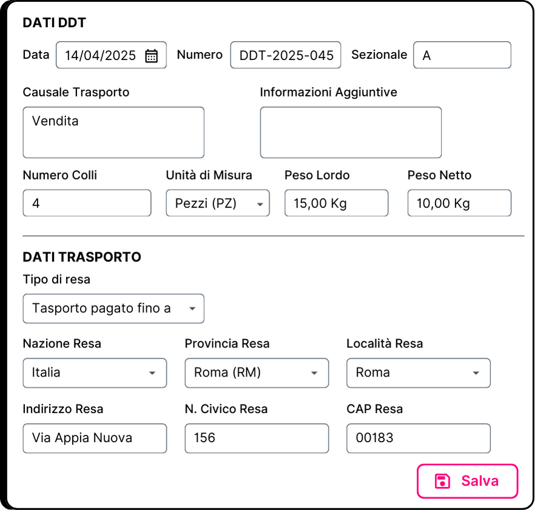Click the dropdown arrow beside Pezzi (PZ)
Screen dimensions: 535x510
point(260,204)
